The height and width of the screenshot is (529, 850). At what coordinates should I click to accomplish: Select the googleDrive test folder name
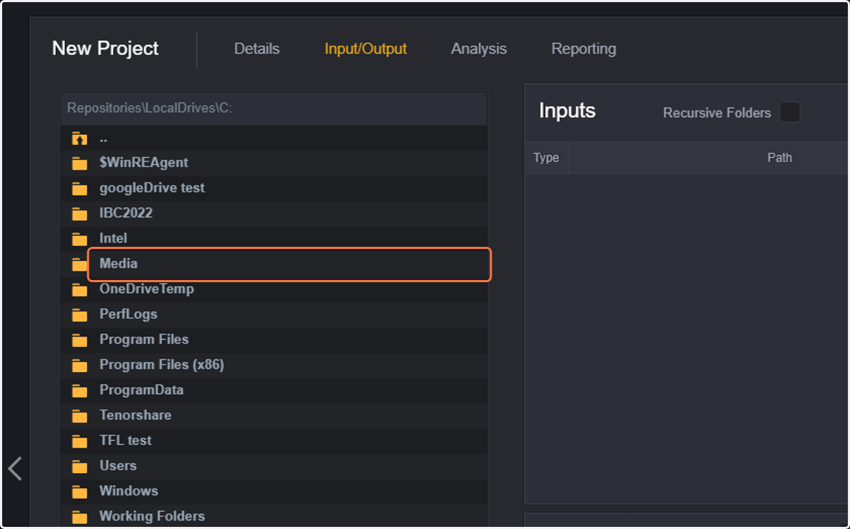click(152, 188)
